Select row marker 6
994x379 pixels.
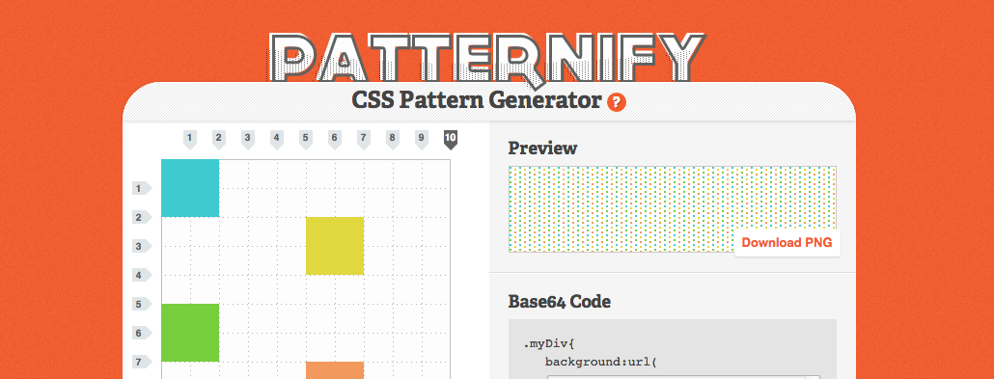[142, 333]
